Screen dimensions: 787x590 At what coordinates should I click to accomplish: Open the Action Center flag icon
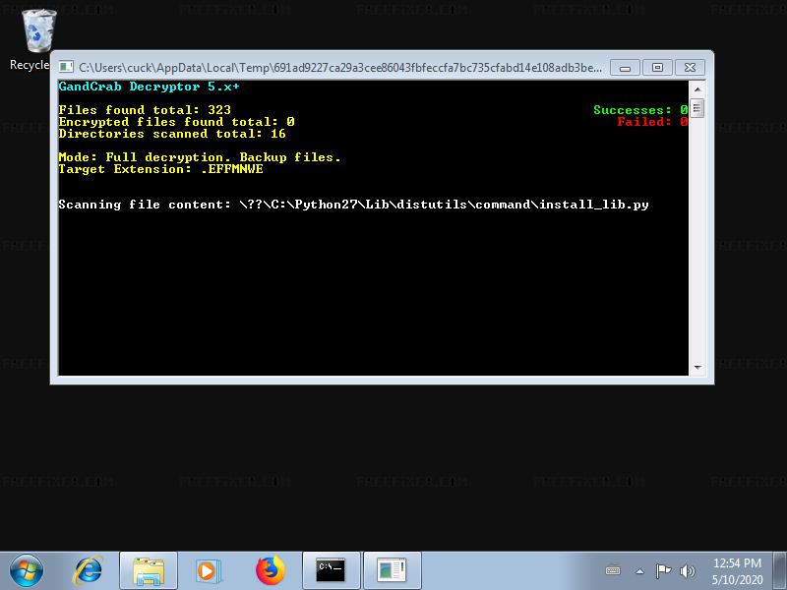coord(663,571)
